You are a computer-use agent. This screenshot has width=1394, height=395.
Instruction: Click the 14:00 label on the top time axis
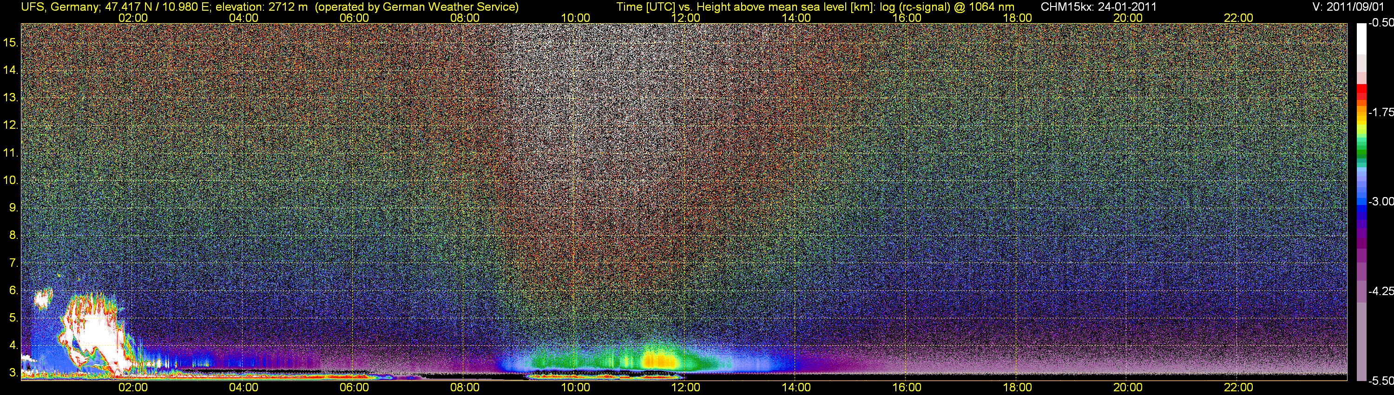796,18
